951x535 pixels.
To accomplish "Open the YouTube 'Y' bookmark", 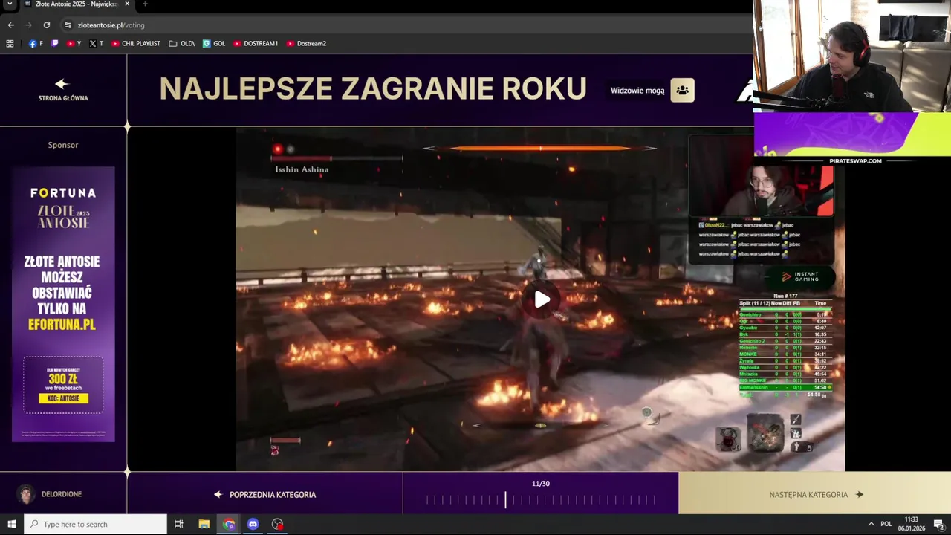I will tap(74, 43).
